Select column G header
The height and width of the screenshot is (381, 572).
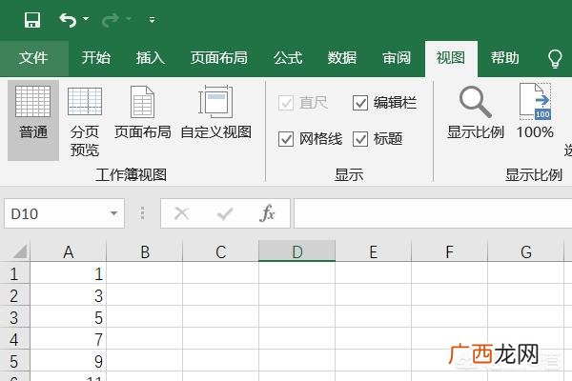[x=525, y=251]
